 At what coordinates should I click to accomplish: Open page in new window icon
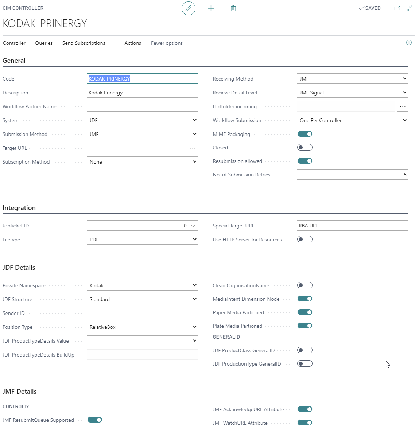[397, 8]
